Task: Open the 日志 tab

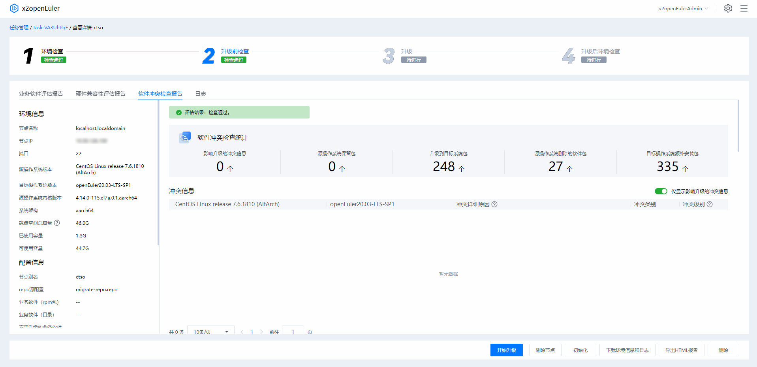Action: click(201, 94)
